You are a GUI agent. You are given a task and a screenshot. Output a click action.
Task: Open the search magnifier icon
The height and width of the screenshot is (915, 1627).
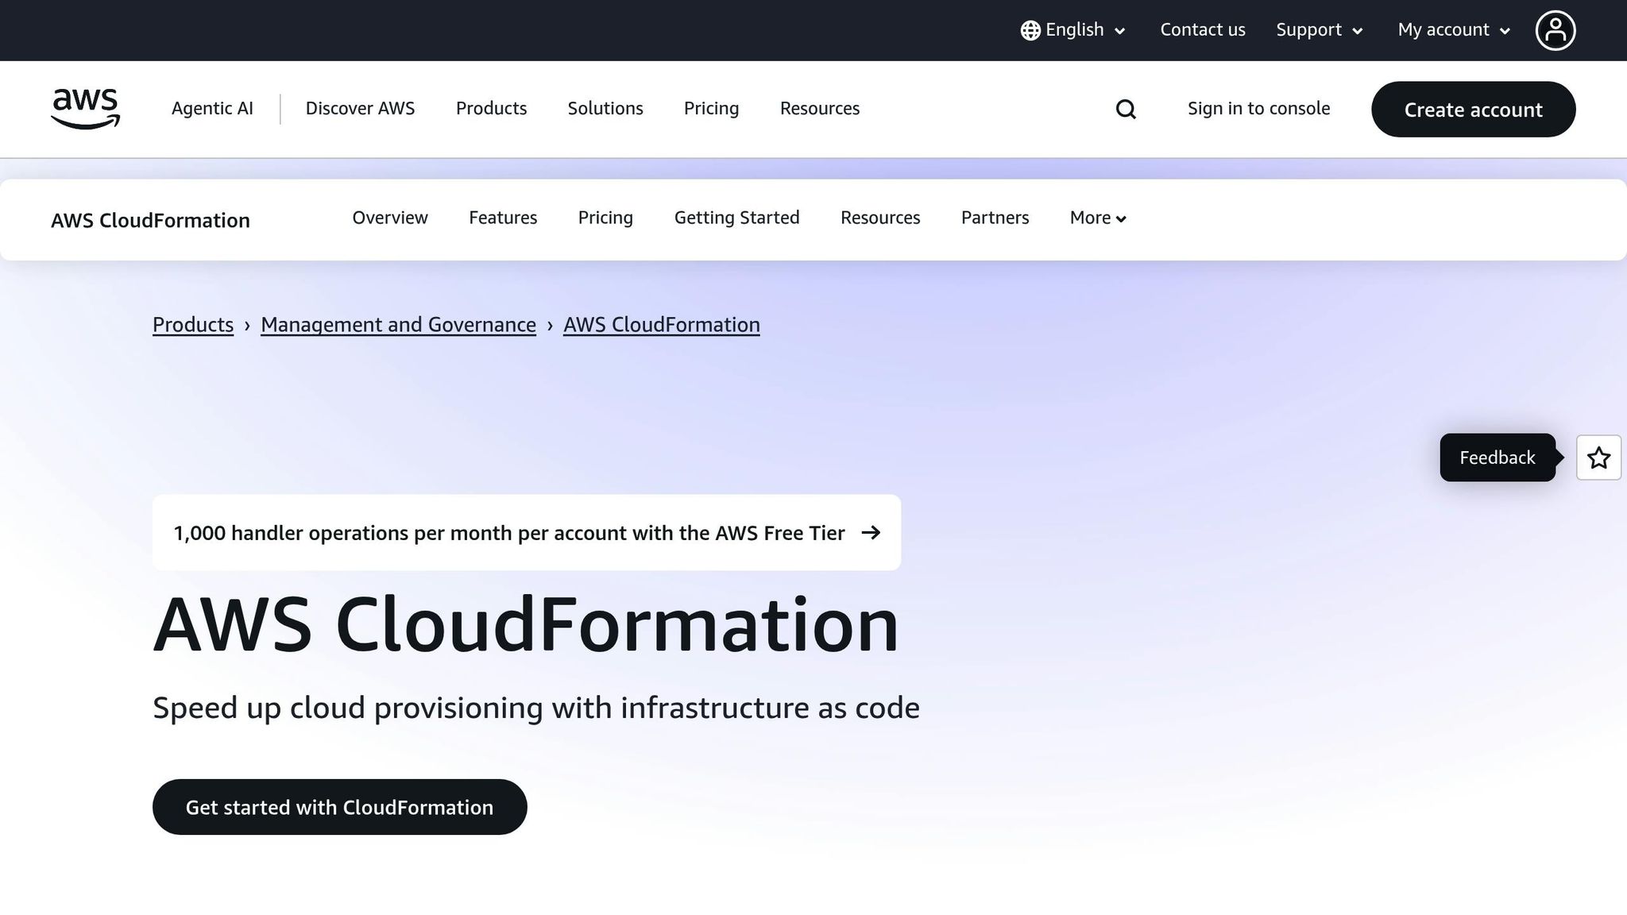(1126, 109)
